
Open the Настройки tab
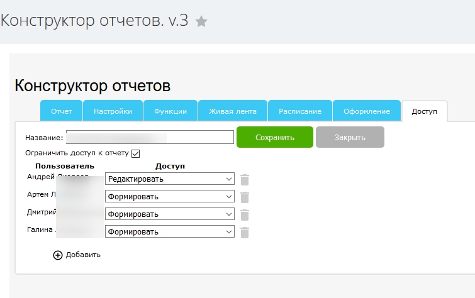[113, 111]
